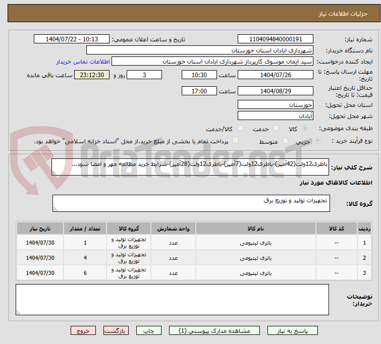Click the deadline time 10:30 field
The width and height of the screenshot is (381, 344).
tap(199, 75)
